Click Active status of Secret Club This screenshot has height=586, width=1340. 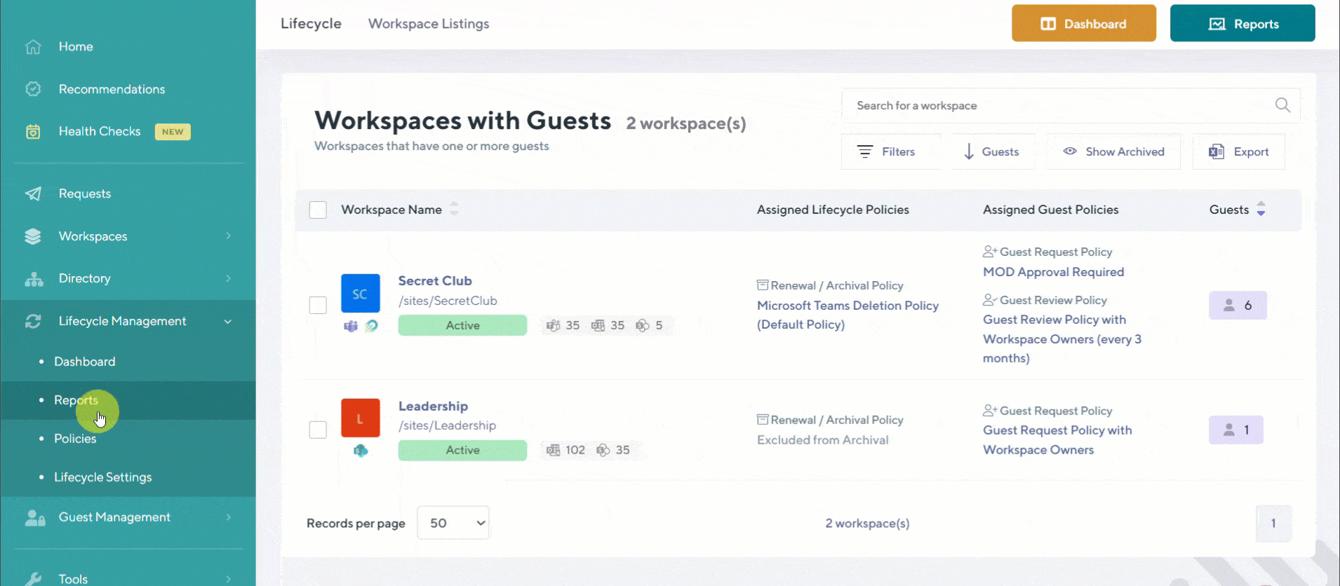(x=462, y=325)
